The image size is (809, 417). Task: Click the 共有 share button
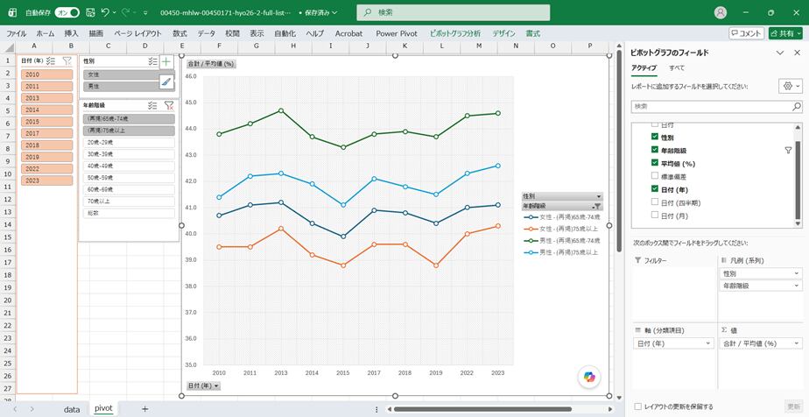point(785,33)
